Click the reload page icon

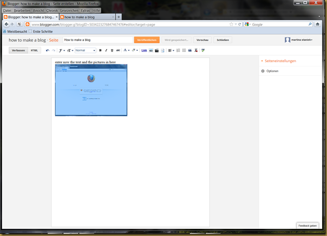(240, 24)
